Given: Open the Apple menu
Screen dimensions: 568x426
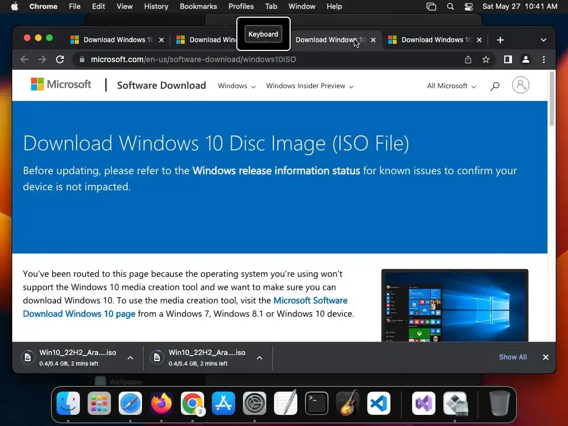Looking at the screenshot, I should [x=14, y=7].
